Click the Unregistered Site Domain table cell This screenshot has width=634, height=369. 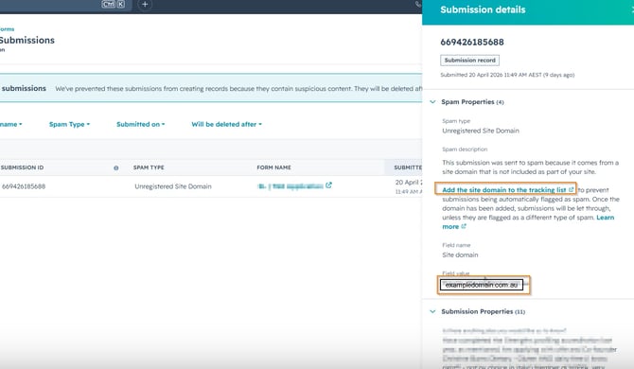(x=173, y=186)
